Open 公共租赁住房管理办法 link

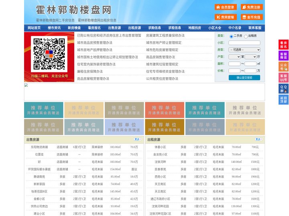(162, 79)
